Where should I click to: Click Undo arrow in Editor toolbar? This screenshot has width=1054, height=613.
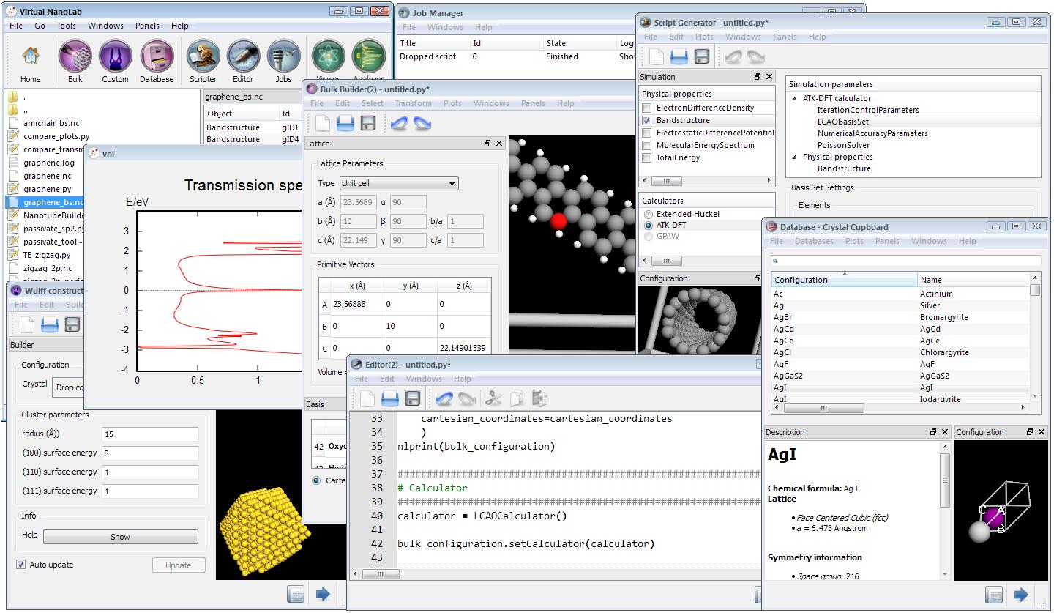[444, 398]
